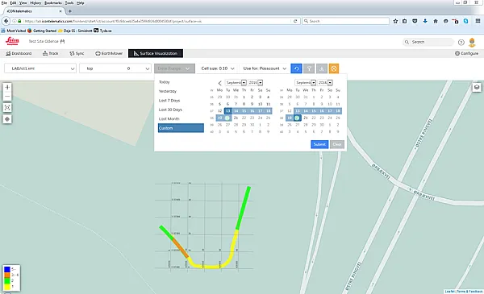Open the help question mark icon
Screen dimensions: 484x294
461,42
